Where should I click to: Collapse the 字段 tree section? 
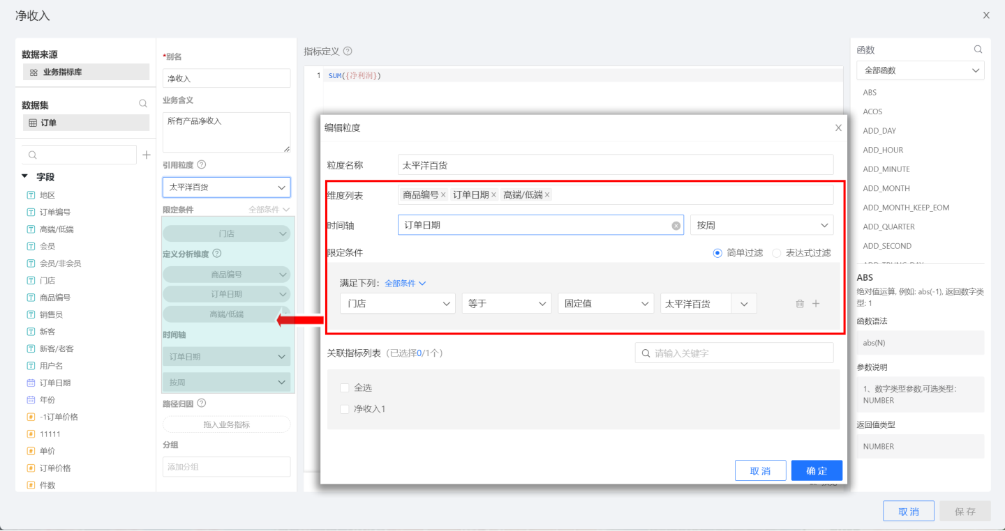(25, 177)
